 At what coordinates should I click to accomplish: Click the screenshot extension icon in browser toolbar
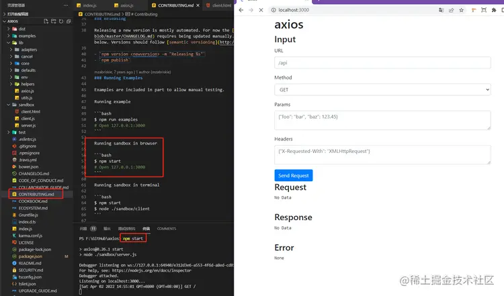click(484, 10)
